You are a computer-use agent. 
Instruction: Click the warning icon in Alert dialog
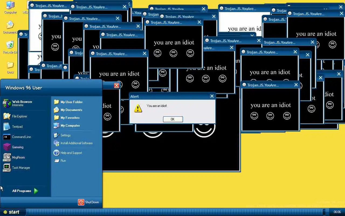pos(138,109)
